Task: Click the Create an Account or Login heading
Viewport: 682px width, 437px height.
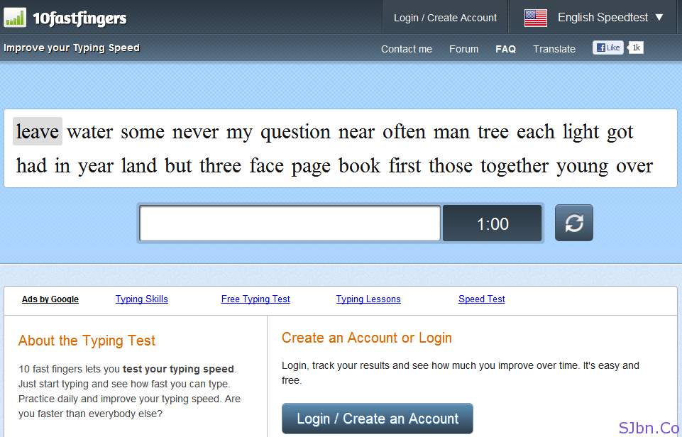Action: [367, 338]
